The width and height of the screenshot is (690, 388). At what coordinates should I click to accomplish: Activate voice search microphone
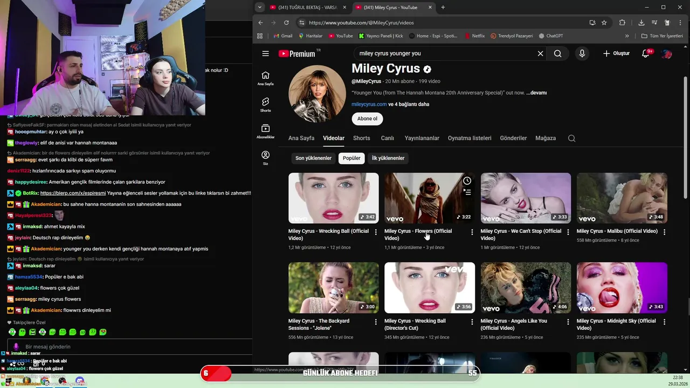pos(582,53)
